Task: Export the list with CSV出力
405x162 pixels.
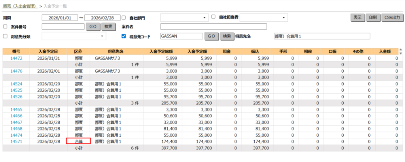Action: pyautogui.click(x=392, y=18)
